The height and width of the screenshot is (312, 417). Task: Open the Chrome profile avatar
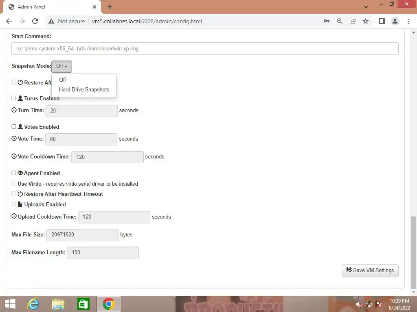click(395, 21)
